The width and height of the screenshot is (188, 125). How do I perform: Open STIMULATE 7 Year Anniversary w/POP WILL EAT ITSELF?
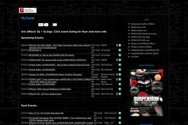(x=60, y=81)
